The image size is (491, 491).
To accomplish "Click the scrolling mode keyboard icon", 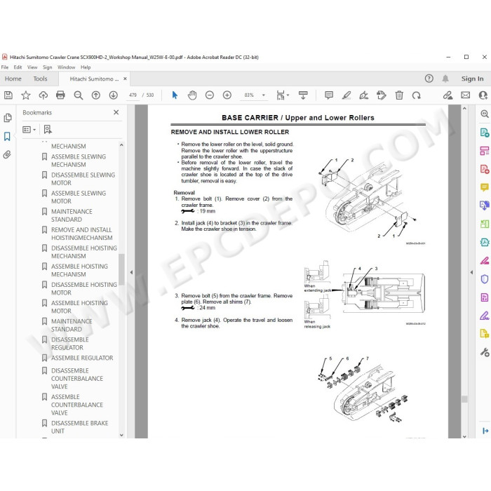I will click(303, 95).
